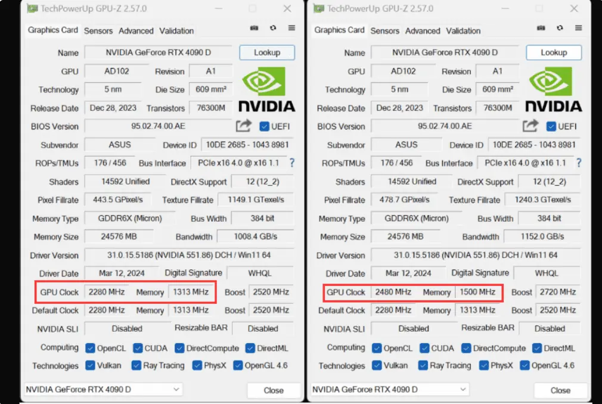Click the BIOS export share icon in right window

tap(530, 126)
